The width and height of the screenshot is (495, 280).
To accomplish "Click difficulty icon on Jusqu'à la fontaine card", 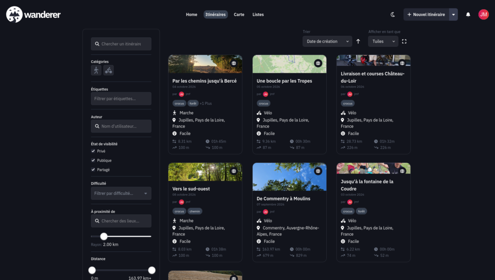I will [x=343, y=241].
